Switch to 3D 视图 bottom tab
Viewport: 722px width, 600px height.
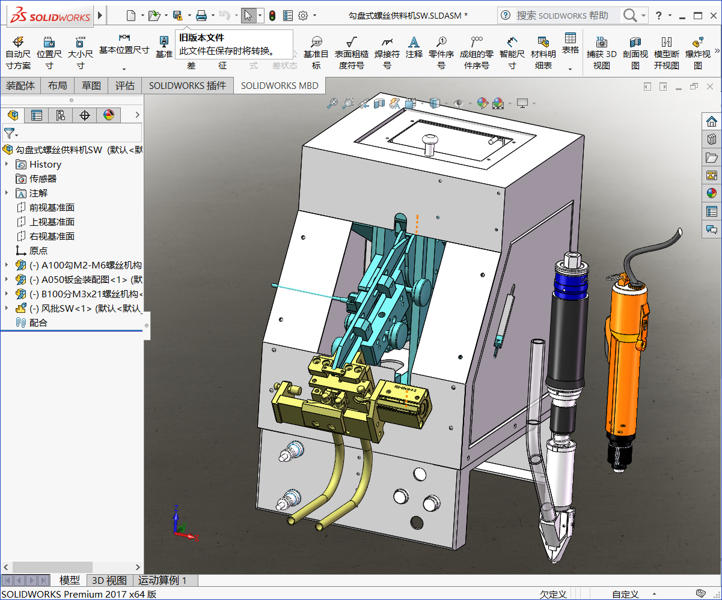pyautogui.click(x=109, y=580)
